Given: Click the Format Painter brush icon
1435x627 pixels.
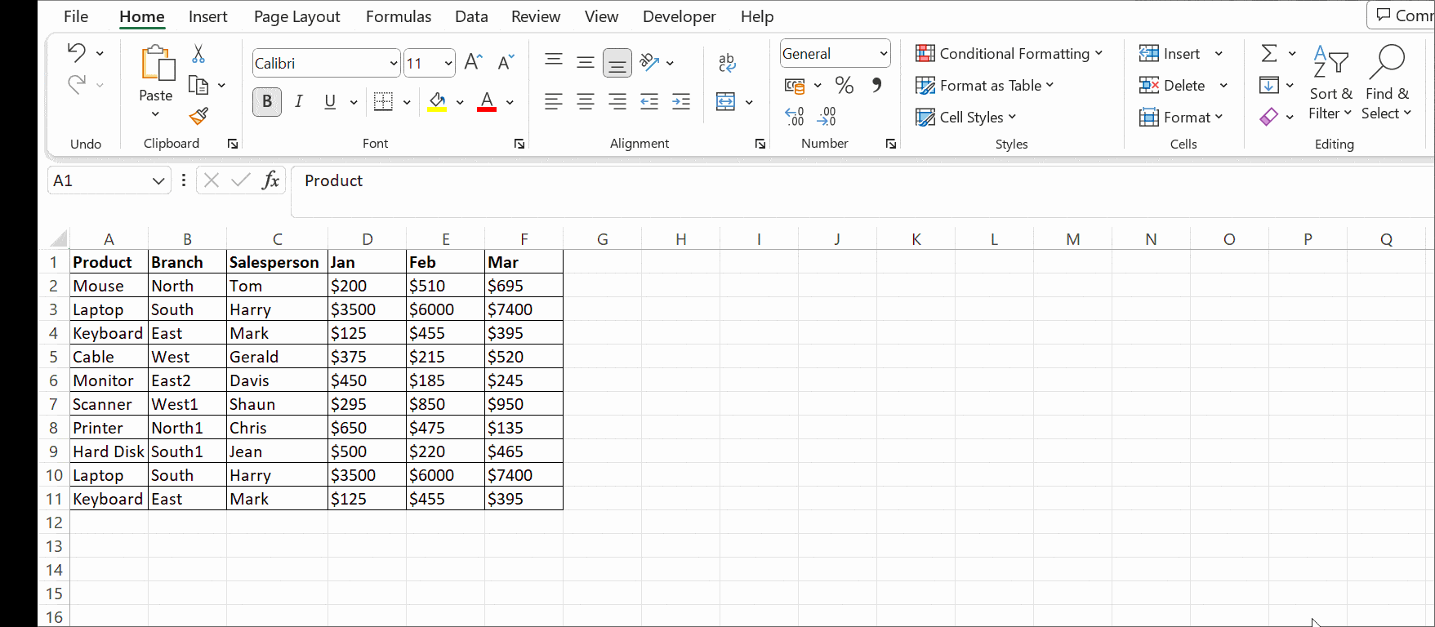Looking at the screenshot, I should coord(198,116).
